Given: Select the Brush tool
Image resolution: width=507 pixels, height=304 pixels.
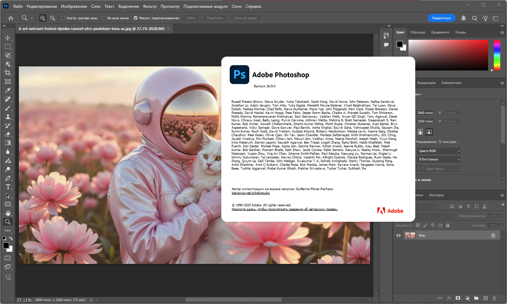Looking at the screenshot, I should (x=8, y=108).
